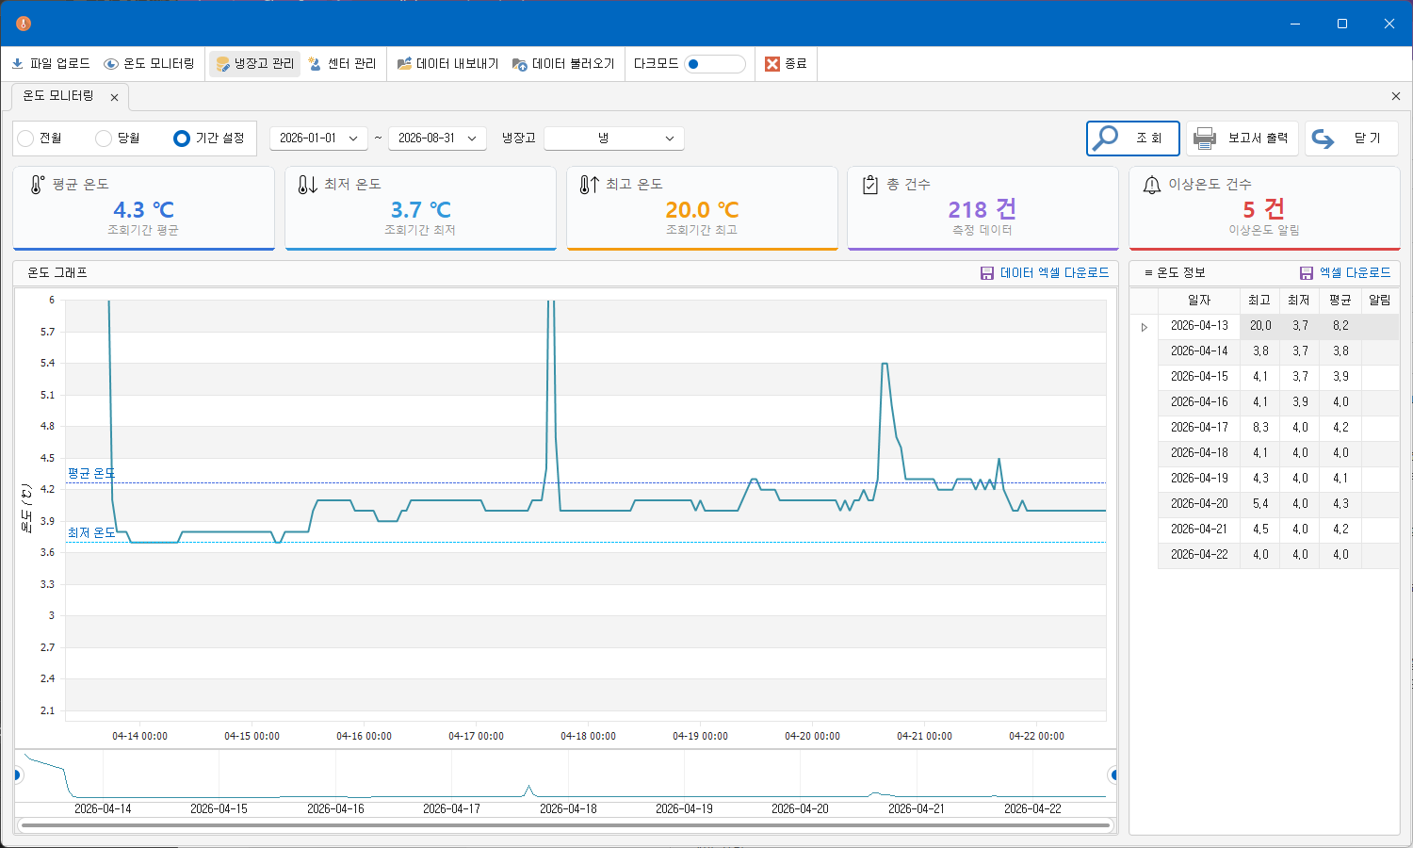Click the right range handle on timeline
This screenshot has height=848, width=1413.
[x=1113, y=775]
